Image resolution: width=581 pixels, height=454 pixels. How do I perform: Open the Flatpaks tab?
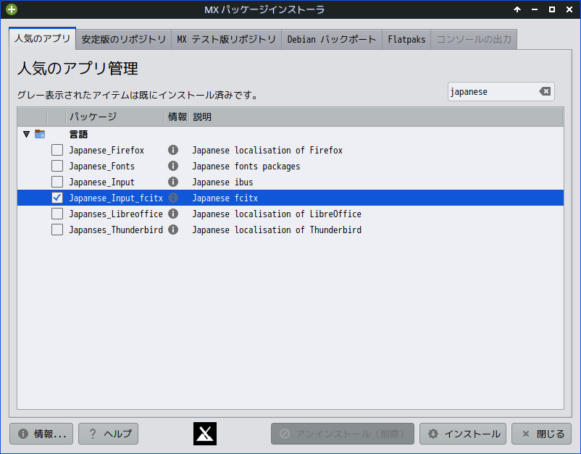click(x=406, y=39)
